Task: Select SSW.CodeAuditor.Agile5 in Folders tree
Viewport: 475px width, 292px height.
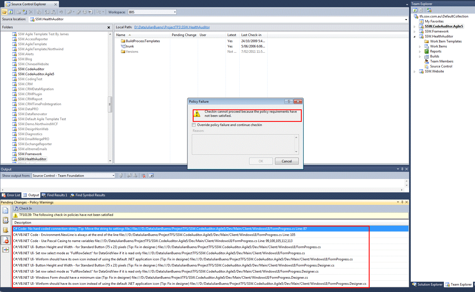Action: (x=36, y=74)
